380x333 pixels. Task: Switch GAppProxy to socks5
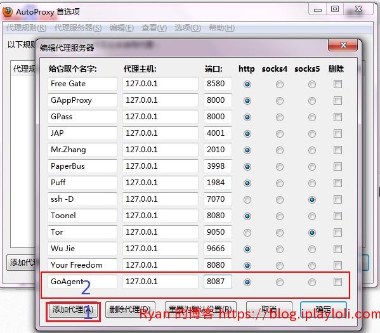point(312,101)
